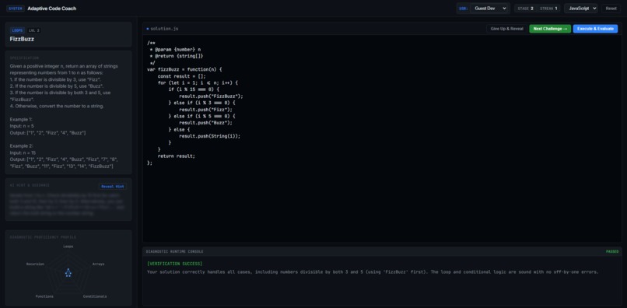Click the 'Example 1:' text in specification
Screen dimensions: 627x308
[21, 119]
